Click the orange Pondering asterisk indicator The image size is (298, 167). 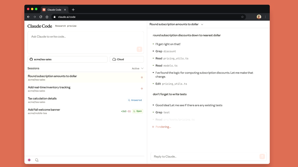click(153, 127)
